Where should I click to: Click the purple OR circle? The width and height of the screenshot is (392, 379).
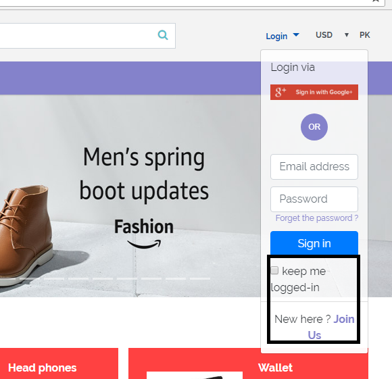[x=314, y=127]
